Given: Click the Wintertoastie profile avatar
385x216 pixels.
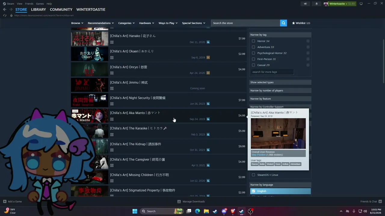Looking at the screenshot, I should (x=326, y=4).
